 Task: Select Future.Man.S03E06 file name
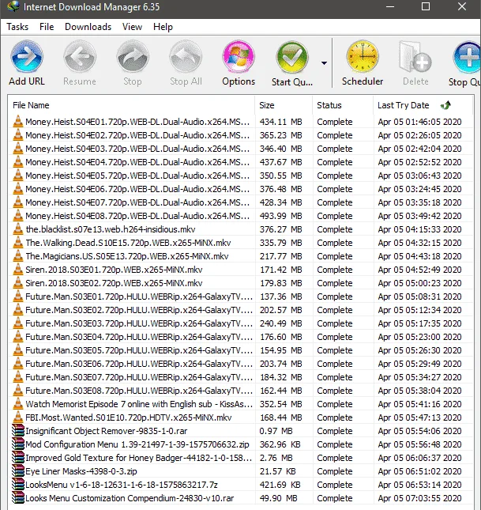click(139, 364)
